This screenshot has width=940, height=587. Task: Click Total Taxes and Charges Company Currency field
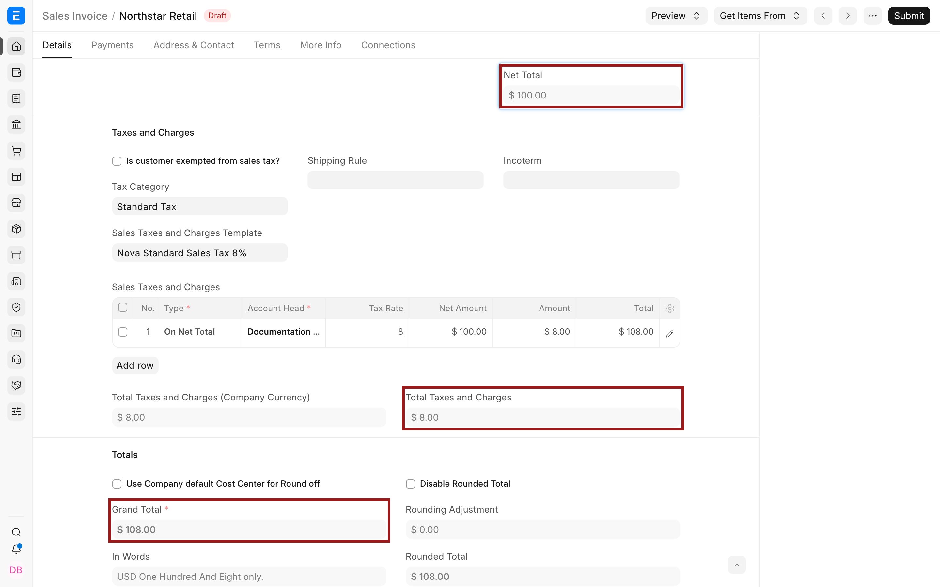point(249,417)
